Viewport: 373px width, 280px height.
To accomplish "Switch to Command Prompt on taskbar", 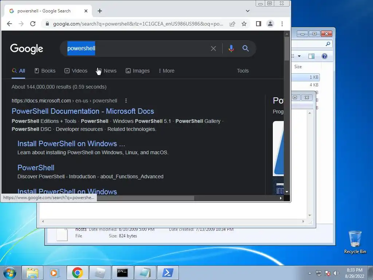I will (122, 273).
